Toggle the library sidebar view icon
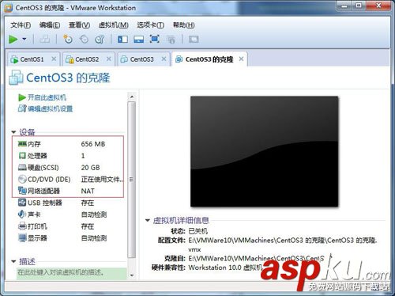The width and height of the screenshot is (395, 296). tap(122, 40)
